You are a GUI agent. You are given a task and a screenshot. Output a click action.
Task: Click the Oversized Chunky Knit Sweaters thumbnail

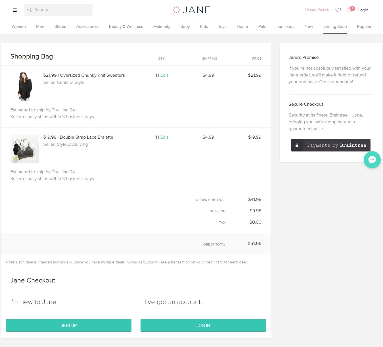(x=25, y=87)
